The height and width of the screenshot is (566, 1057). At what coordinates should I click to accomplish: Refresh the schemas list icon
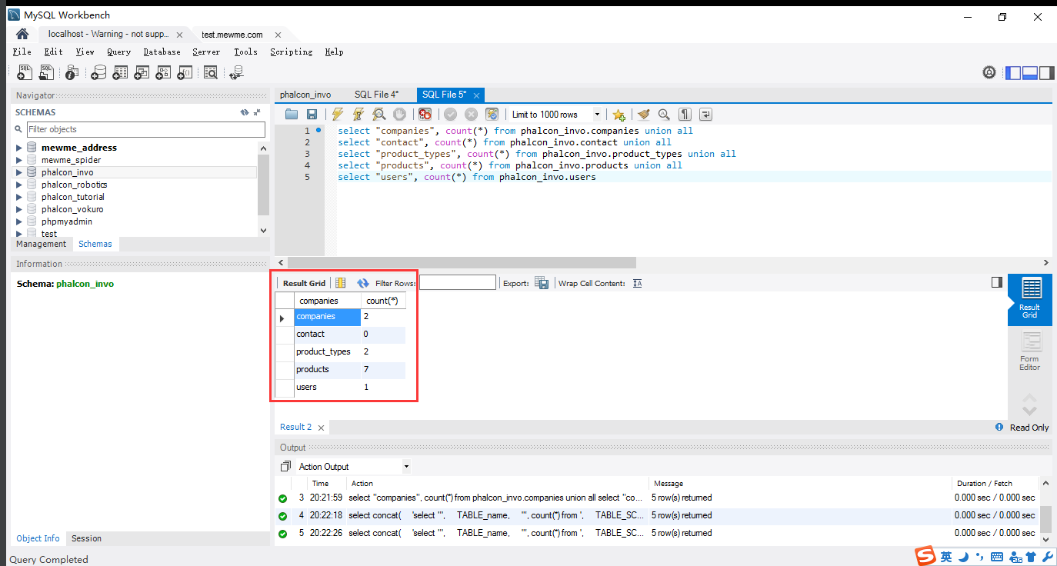click(x=244, y=112)
